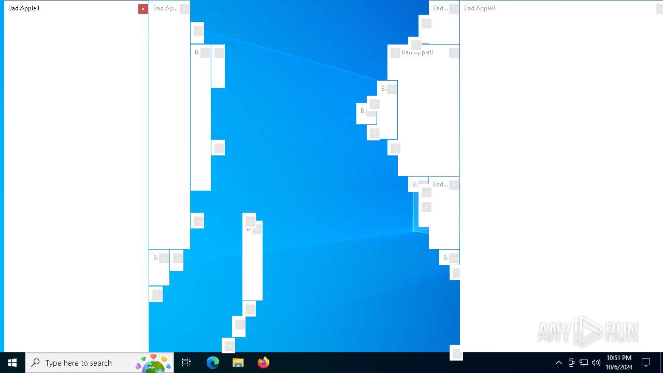Screen dimensions: 663x373
Task: Show hidden system tray icons
Action: tap(559, 363)
